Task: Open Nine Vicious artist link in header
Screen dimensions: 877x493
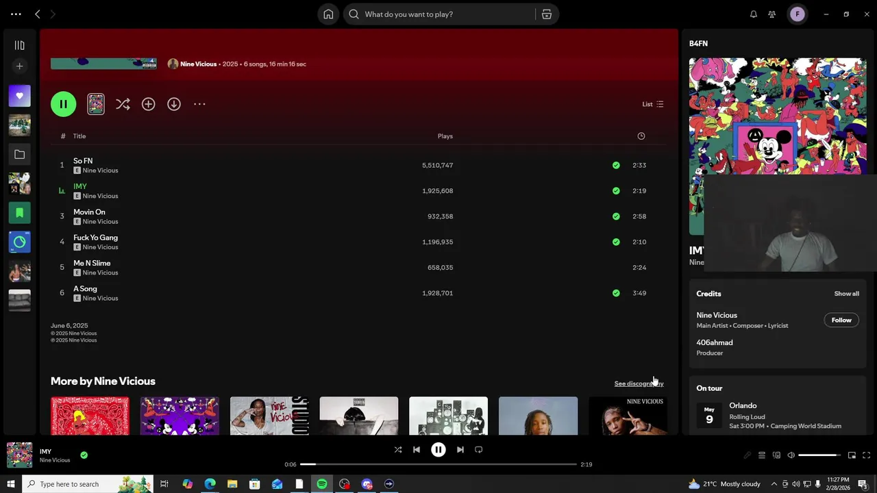Action: click(198, 64)
